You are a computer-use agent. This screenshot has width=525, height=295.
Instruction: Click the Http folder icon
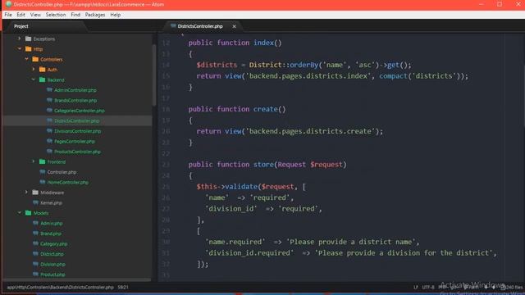click(29, 49)
